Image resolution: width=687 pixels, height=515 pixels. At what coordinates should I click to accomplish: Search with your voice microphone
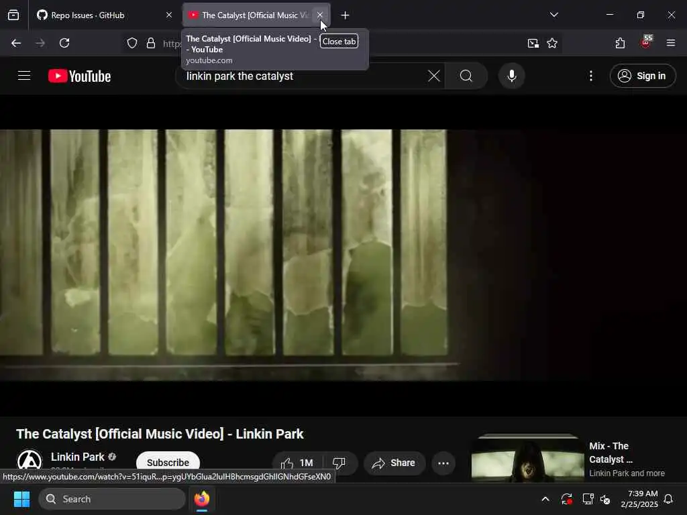[512, 76]
